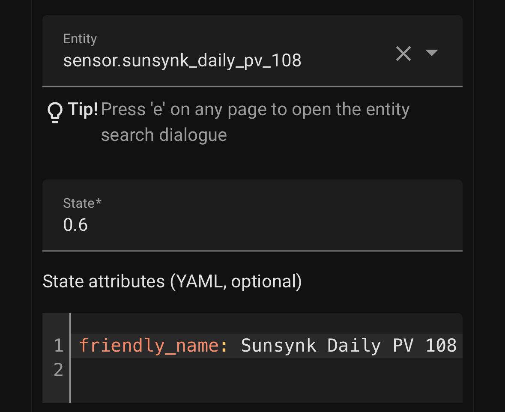505x412 pixels.
Task: Clear the selected entity with the X icon
Action: (x=403, y=54)
